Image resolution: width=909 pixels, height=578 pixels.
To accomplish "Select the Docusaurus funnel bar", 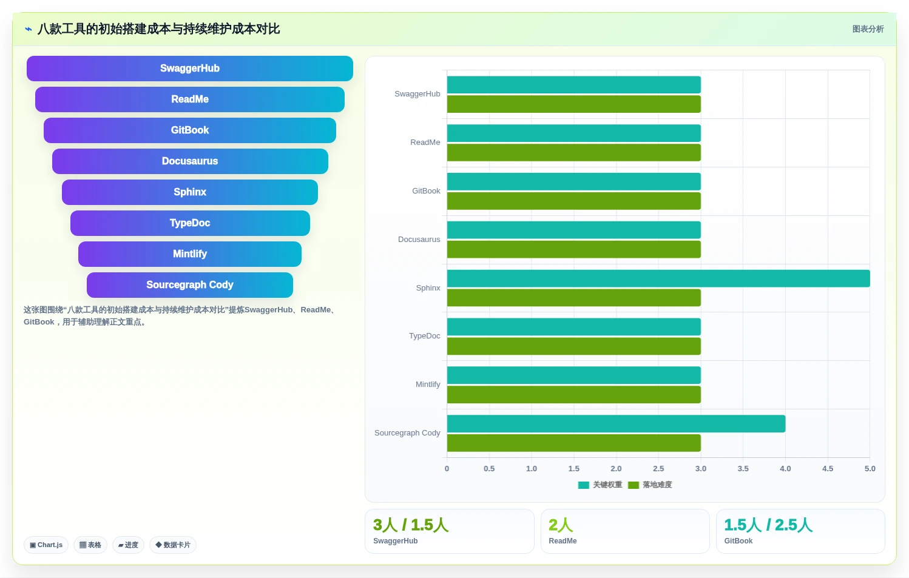I will pos(190,161).
